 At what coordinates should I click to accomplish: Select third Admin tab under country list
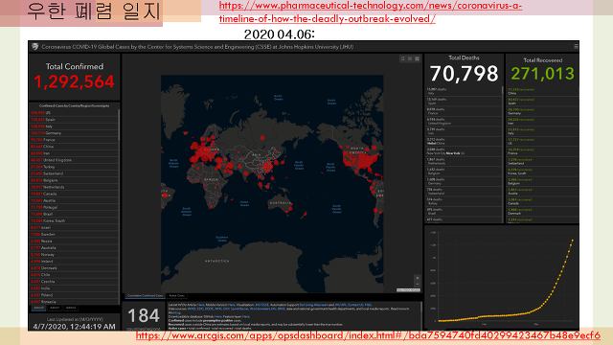(71, 308)
